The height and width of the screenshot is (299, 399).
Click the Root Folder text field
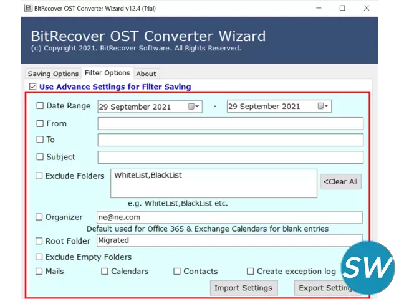pyautogui.click(x=229, y=240)
